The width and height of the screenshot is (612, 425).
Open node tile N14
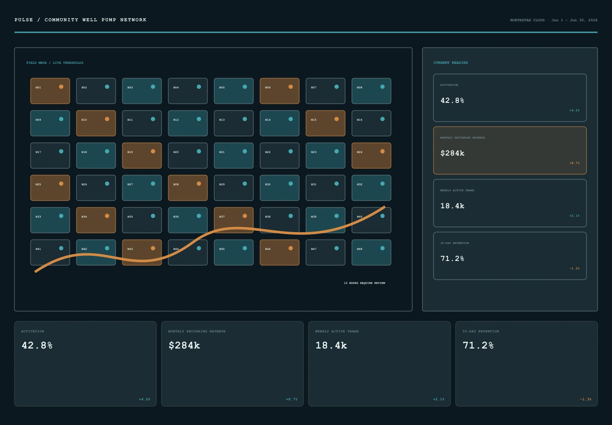click(x=280, y=123)
